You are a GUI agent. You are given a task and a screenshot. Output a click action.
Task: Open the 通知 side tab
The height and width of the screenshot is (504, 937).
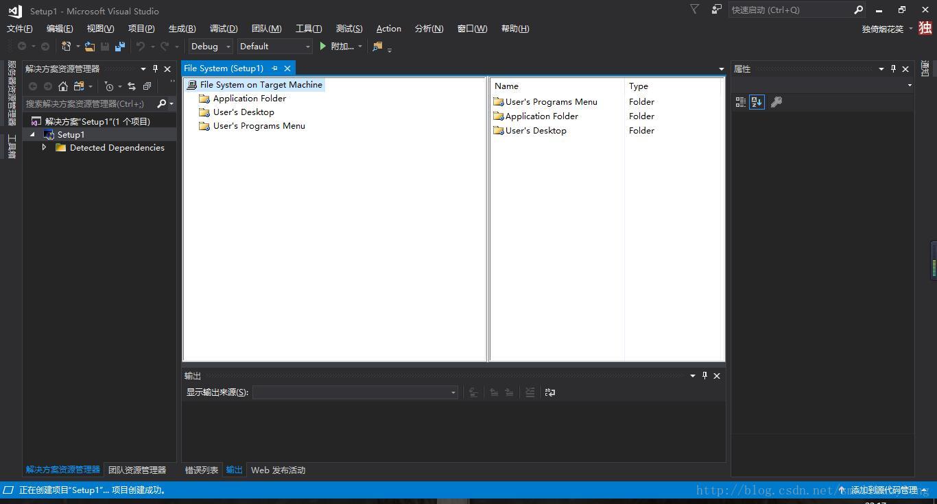tap(925, 68)
